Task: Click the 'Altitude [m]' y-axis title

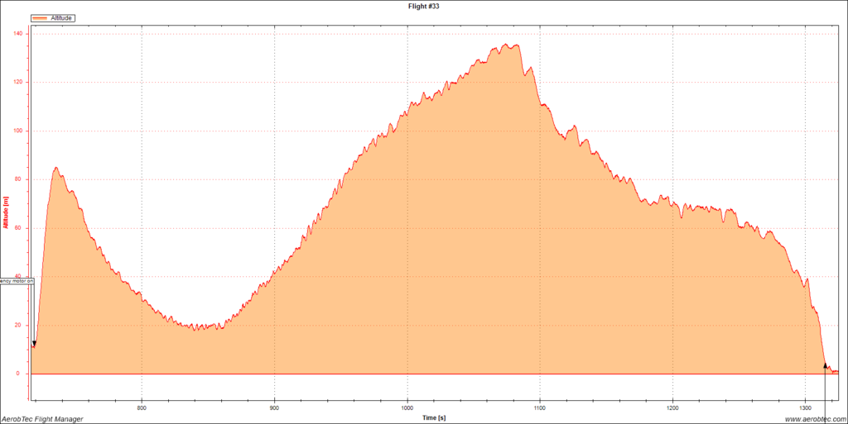Action: point(6,212)
